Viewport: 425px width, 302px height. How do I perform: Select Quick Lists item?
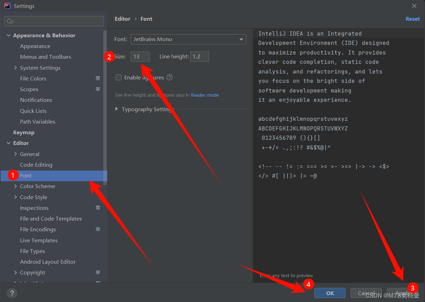(x=33, y=111)
